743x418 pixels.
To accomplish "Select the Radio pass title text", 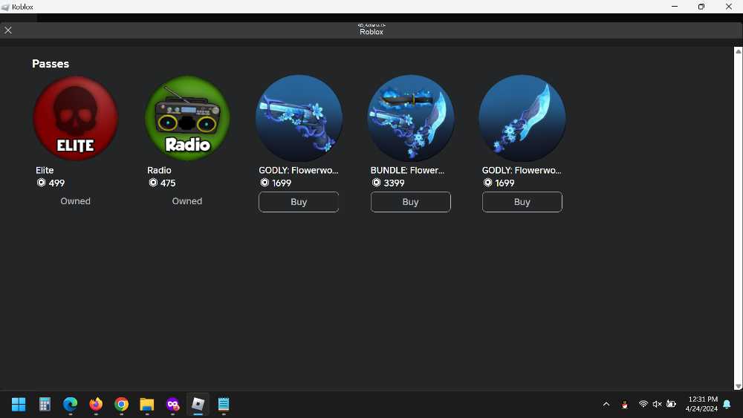I will click(x=159, y=171).
